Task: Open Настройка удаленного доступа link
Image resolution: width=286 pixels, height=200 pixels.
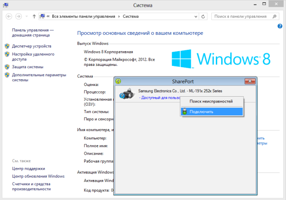Action: (x=33, y=56)
